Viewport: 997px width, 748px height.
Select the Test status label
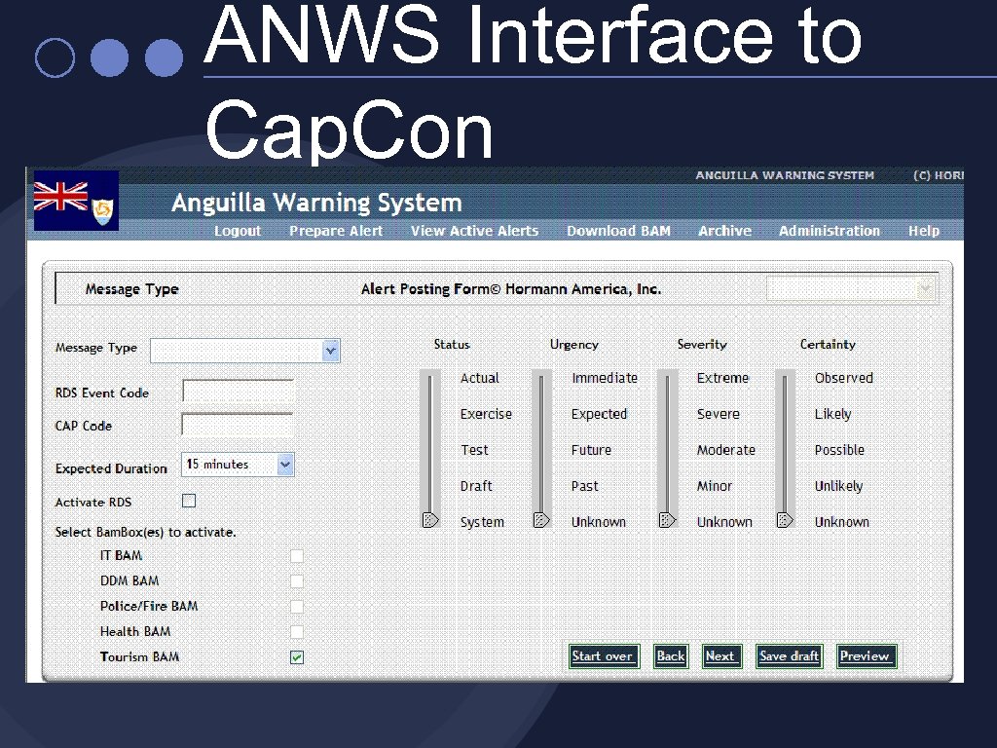pyautogui.click(x=474, y=450)
